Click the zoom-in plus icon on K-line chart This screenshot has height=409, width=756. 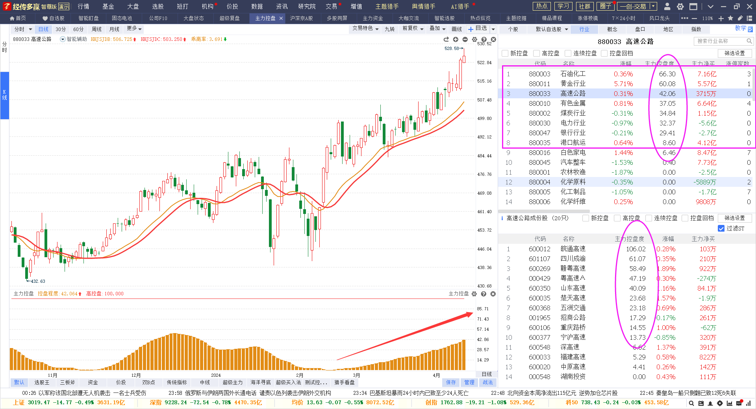[x=456, y=39]
